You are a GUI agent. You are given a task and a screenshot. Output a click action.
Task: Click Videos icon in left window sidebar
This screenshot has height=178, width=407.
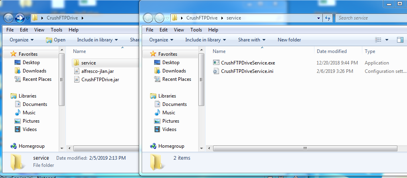point(18,129)
